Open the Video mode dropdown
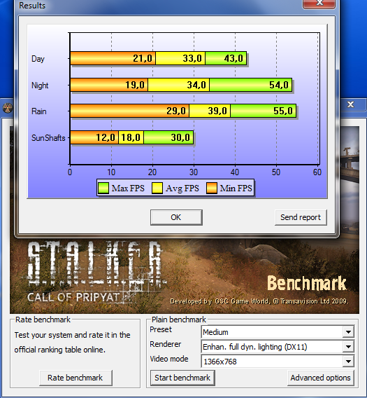 [x=348, y=361]
